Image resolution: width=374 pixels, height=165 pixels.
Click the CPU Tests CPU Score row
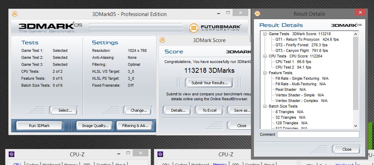(296, 56)
